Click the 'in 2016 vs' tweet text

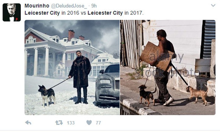click(74, 13)
